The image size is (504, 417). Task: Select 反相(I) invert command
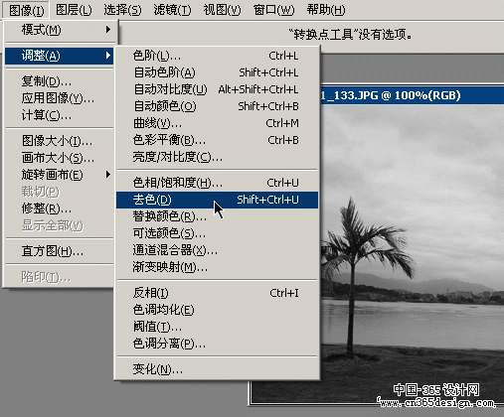[x=217, y=293]
